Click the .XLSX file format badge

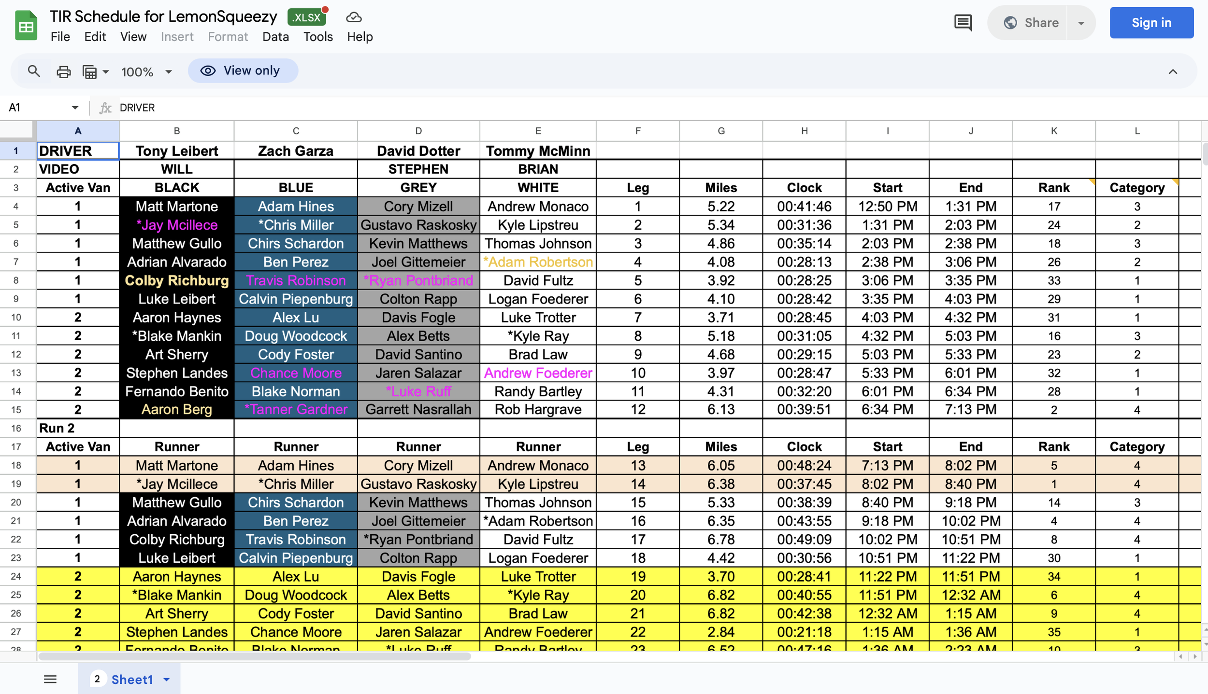(306, 17)
